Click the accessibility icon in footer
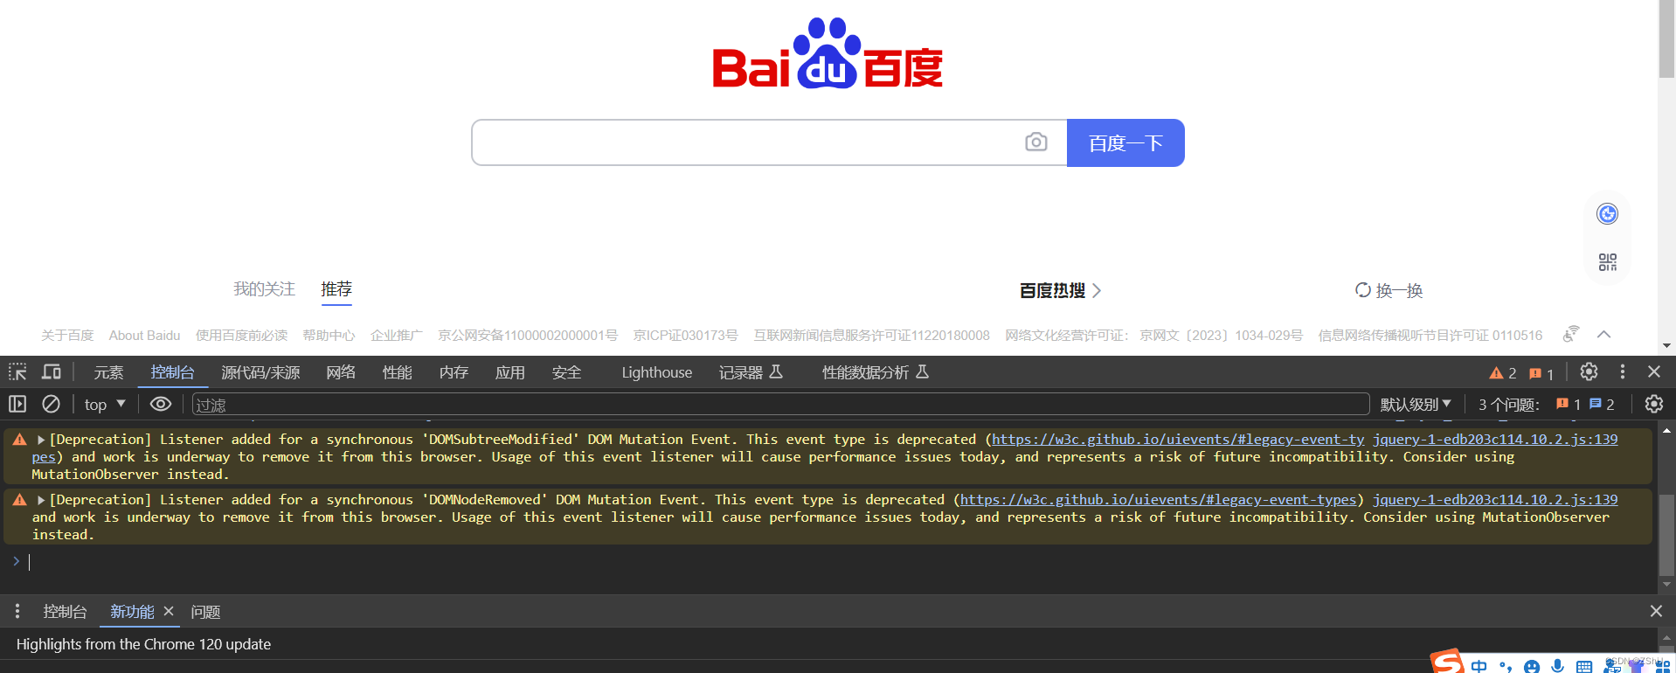Screen dimensions: 1676x673 (1571, 334)
